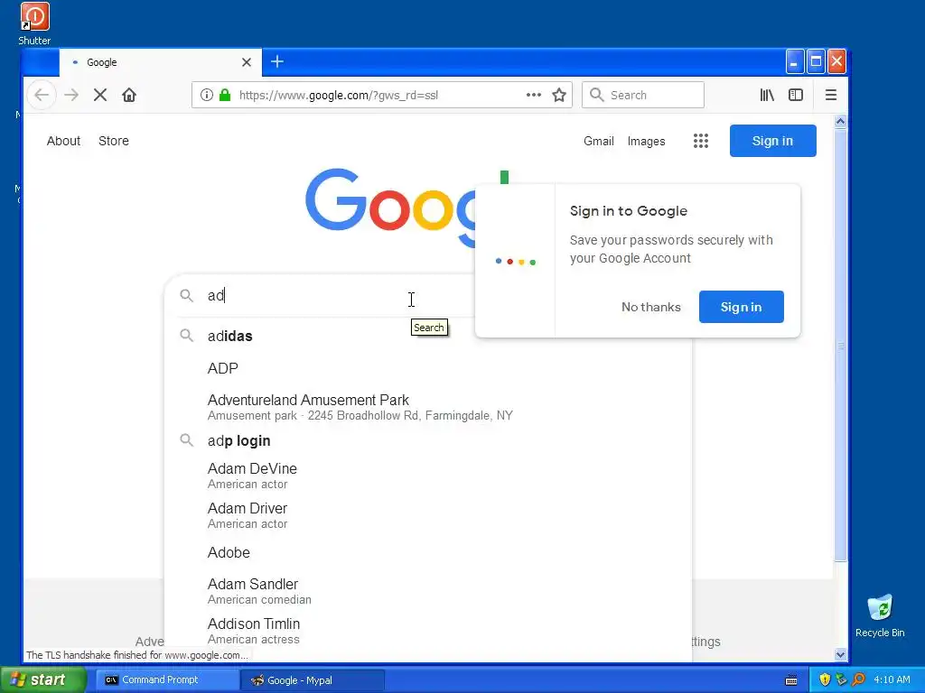Click the security shield tray icon

[825, 679]
